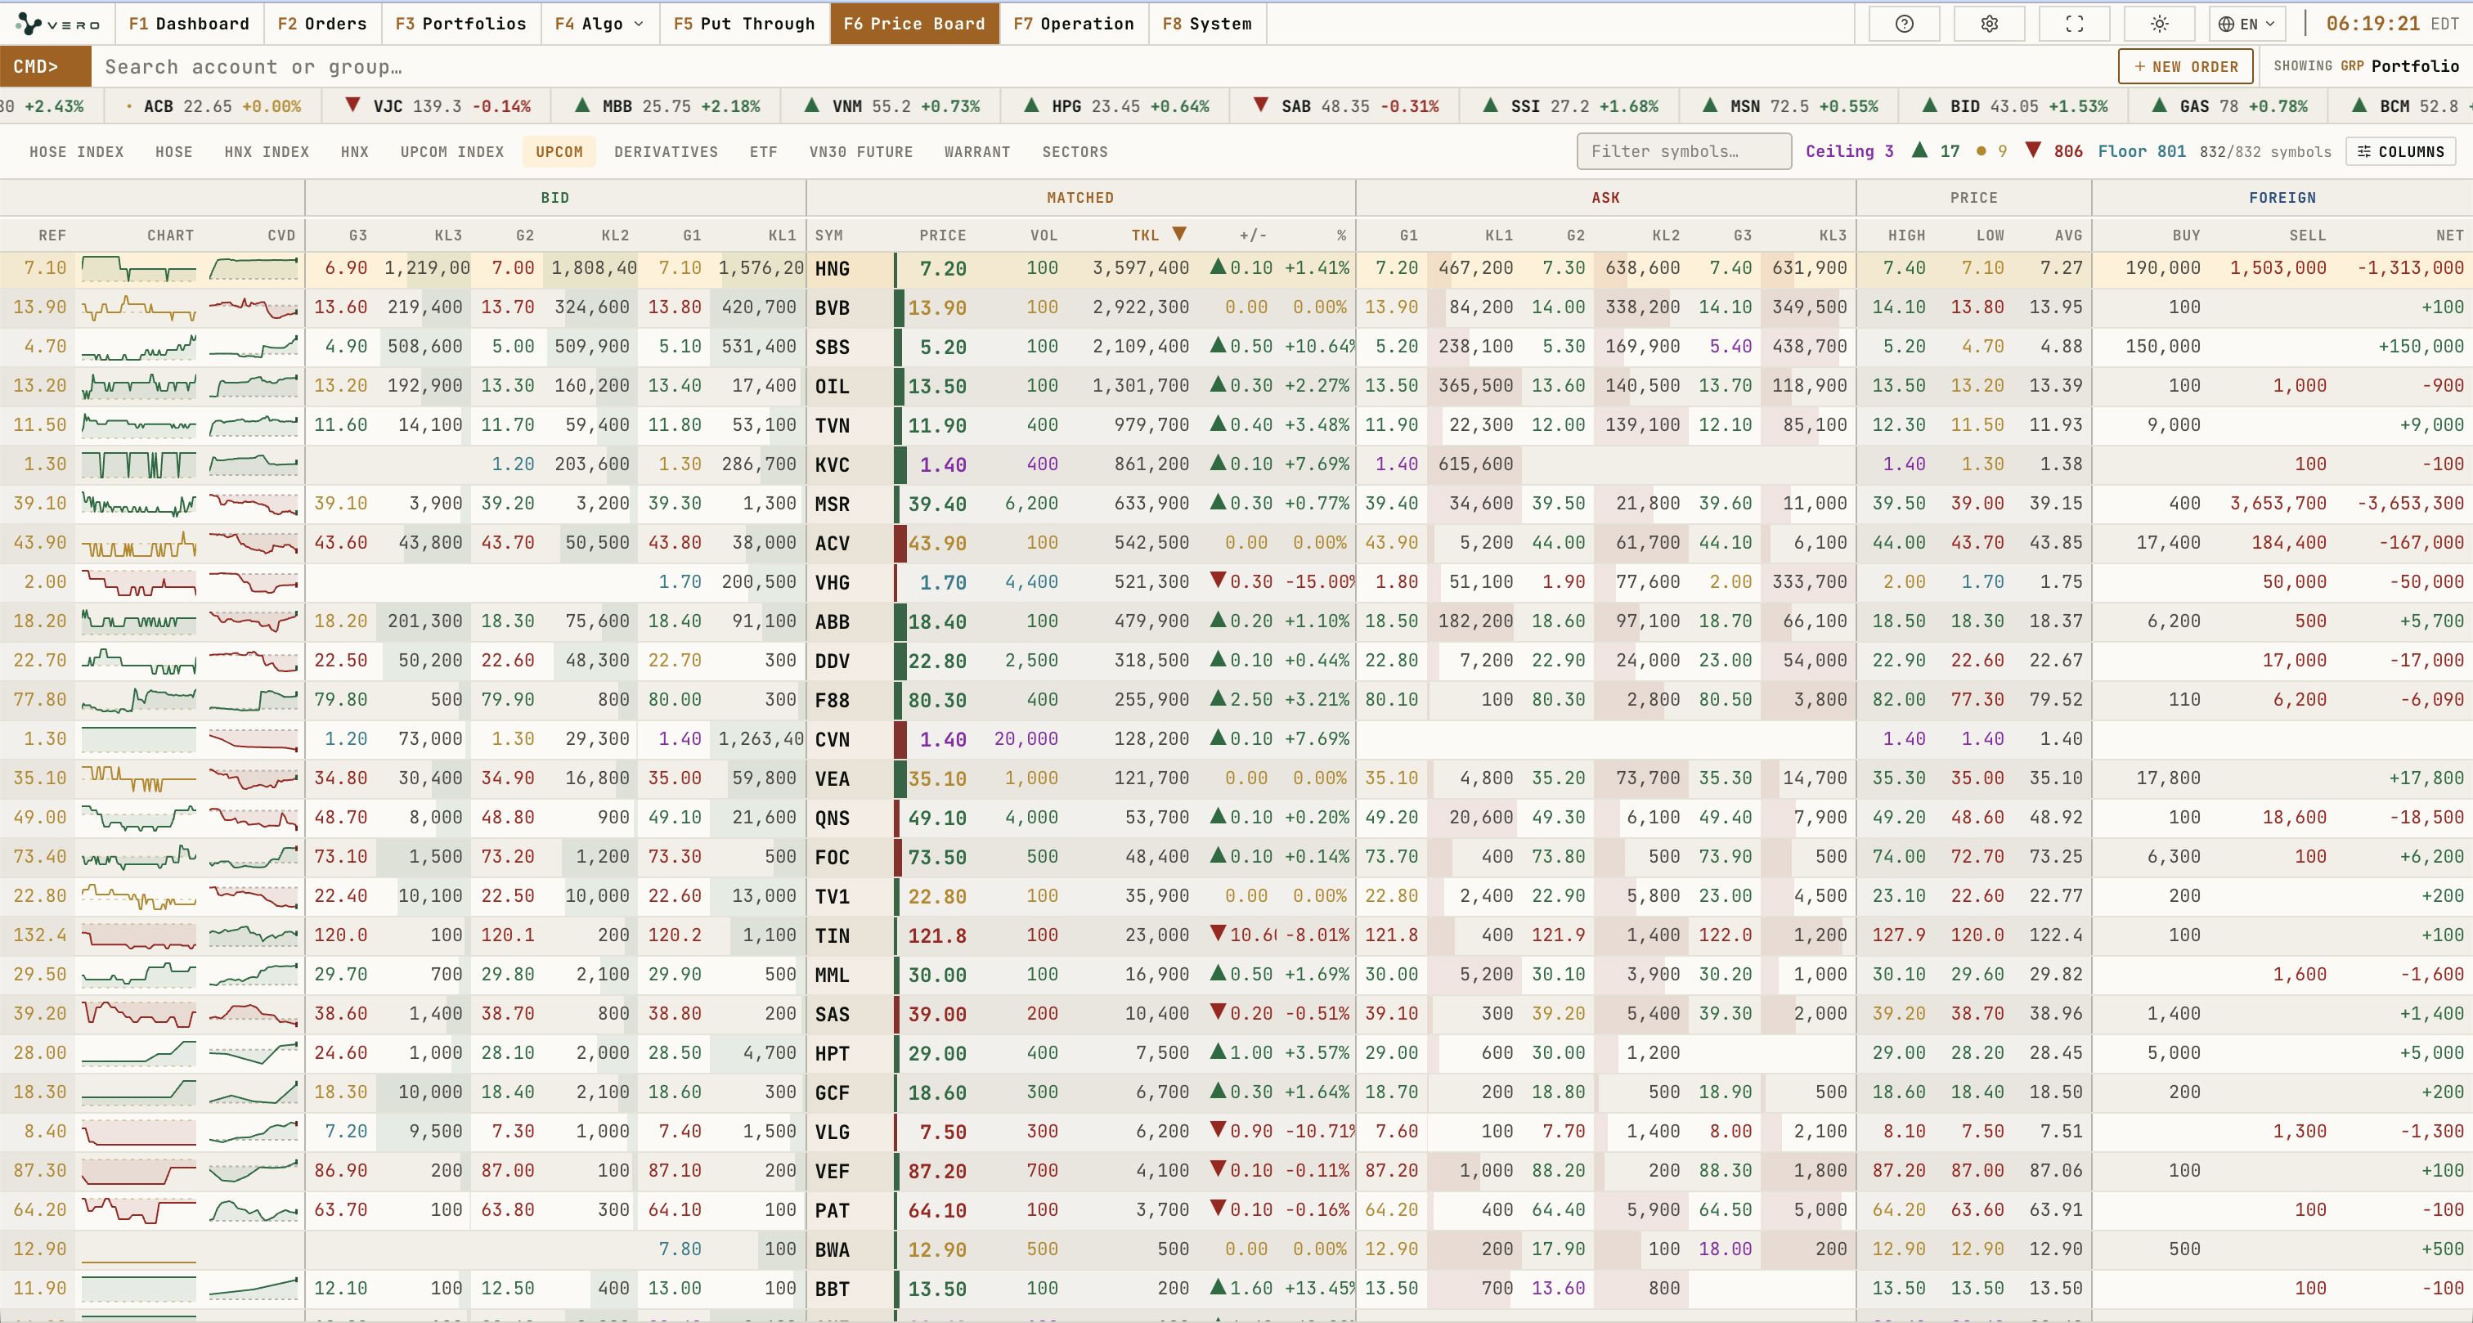Click HPG ticker up-arrow item
2473x1323 pixels.
point(1116,105)
